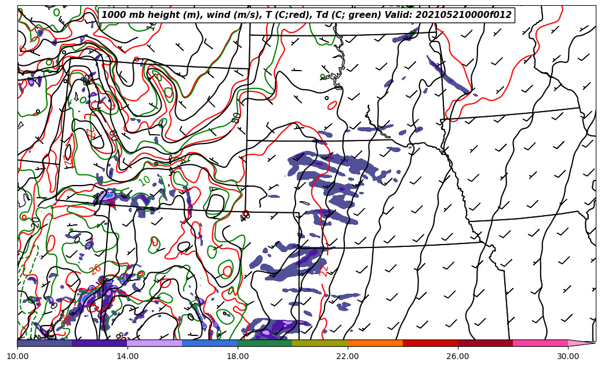The image size is (601, 366).
Task: Select the pink colorbar segment
Action: [540, 343]
